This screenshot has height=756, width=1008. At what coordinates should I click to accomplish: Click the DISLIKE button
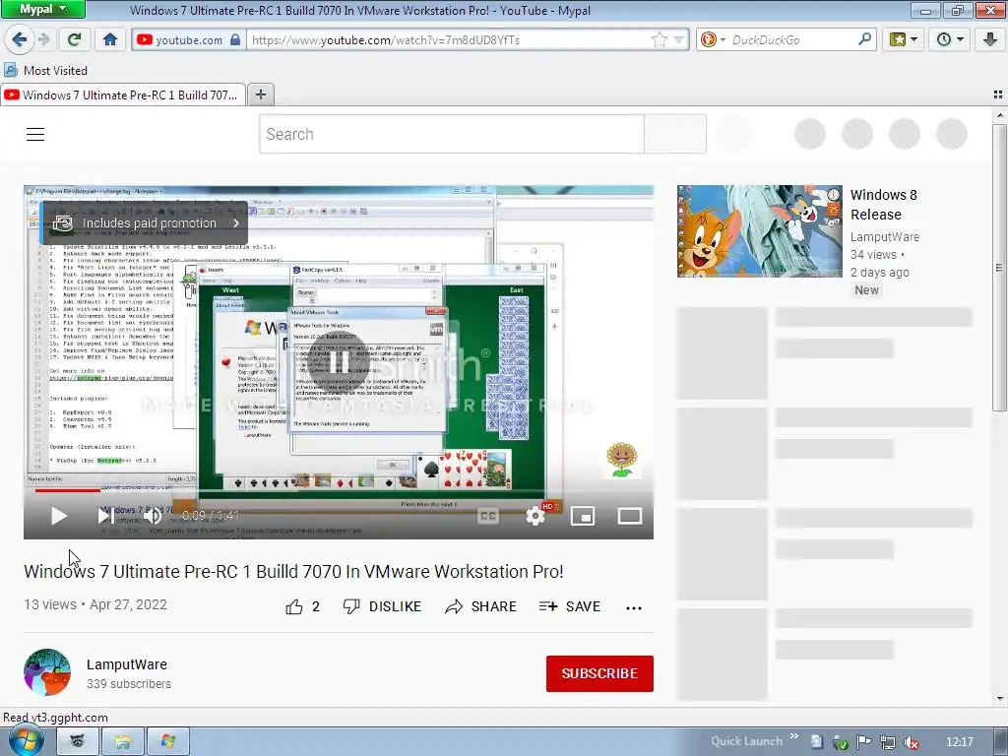[382, 606]
